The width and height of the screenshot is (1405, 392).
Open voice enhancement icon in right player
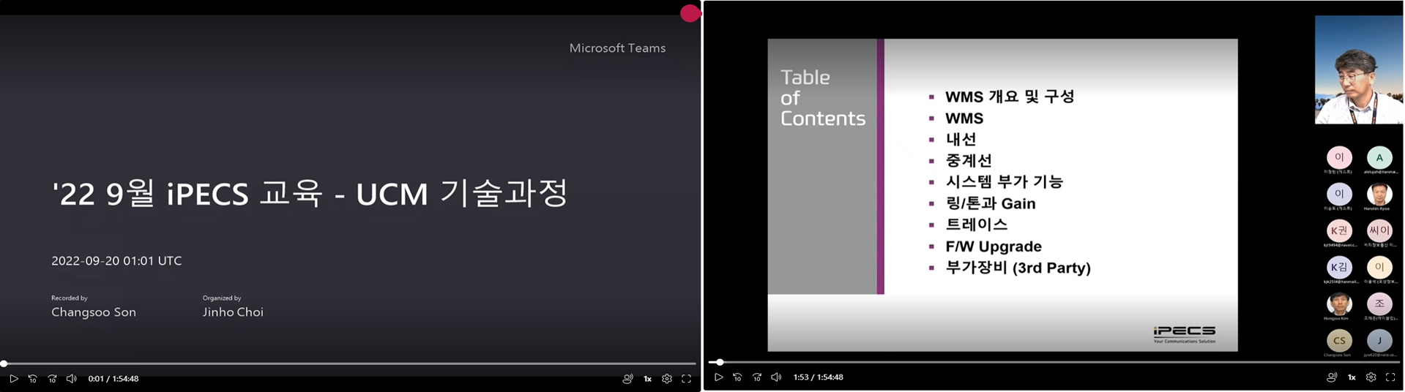click(x=1332, y=377)
